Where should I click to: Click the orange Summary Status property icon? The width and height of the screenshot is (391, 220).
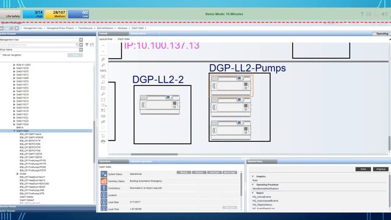pyautogui.click(x=104, y=181)
